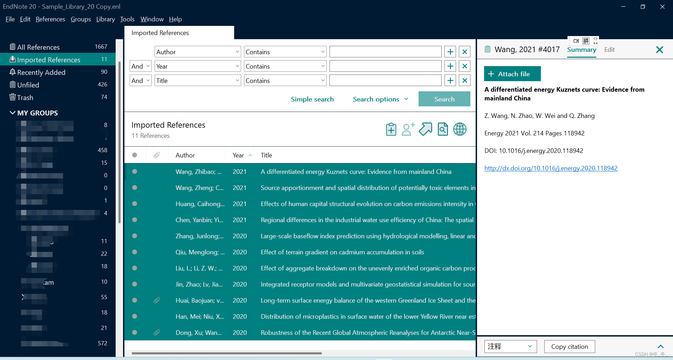Open Contains dropdown in Year row

(285, 66)
